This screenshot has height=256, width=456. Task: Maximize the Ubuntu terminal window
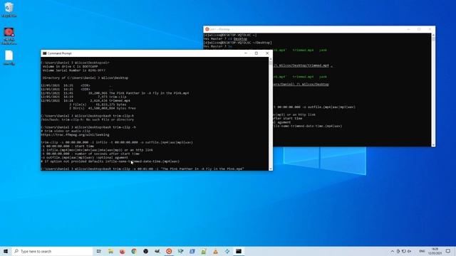coord(419,29)
